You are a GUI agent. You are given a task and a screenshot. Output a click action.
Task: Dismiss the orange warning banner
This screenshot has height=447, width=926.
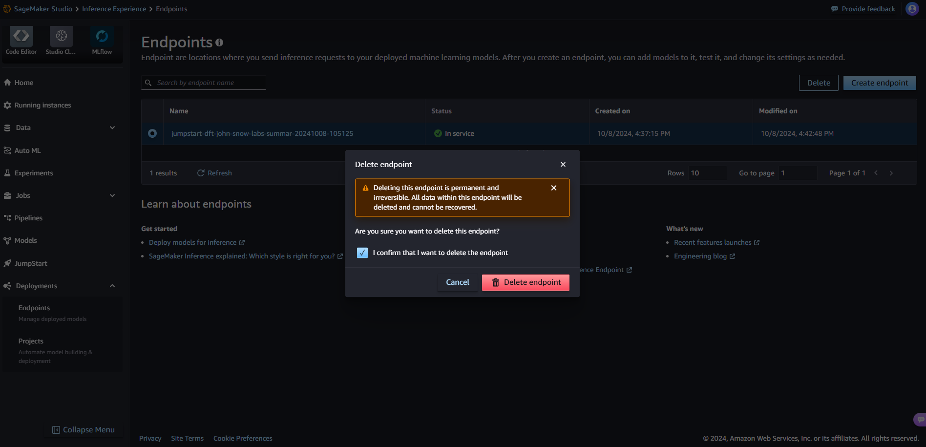click(554, 188)
